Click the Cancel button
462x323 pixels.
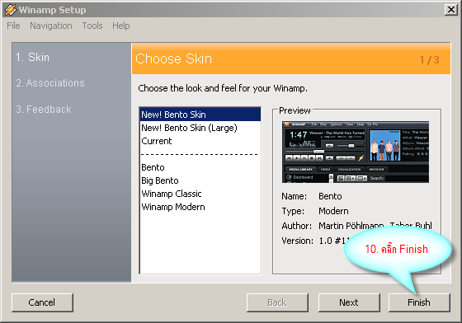pos(42,302)
